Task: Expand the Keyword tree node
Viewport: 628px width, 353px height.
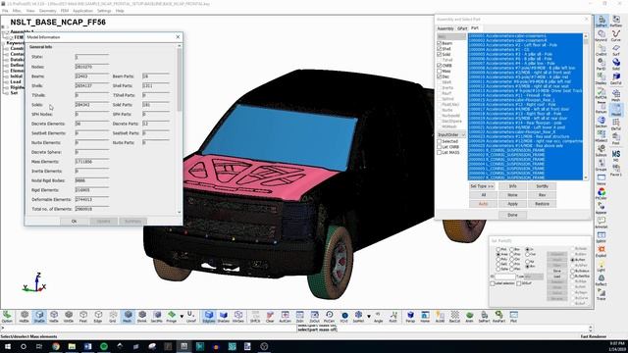Action: (x=3, y=43)
